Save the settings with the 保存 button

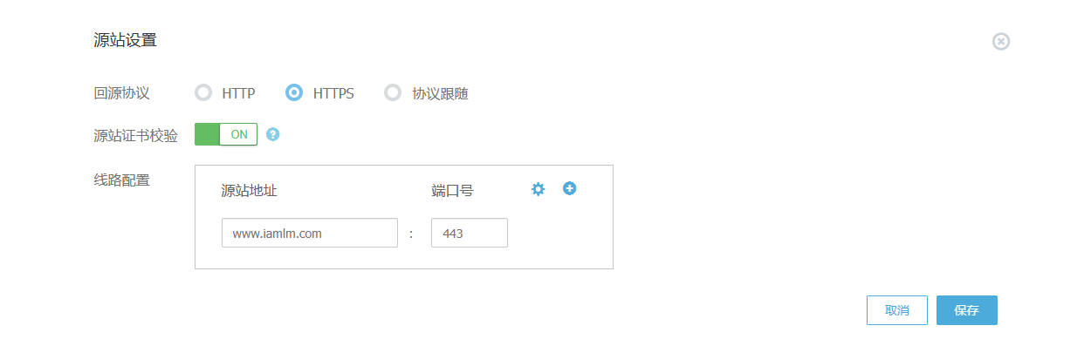click(x=967, y=310)
